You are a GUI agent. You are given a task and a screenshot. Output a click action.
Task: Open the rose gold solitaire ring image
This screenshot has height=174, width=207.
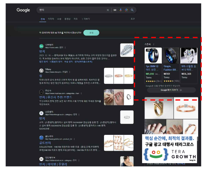(x=186, y=108)
